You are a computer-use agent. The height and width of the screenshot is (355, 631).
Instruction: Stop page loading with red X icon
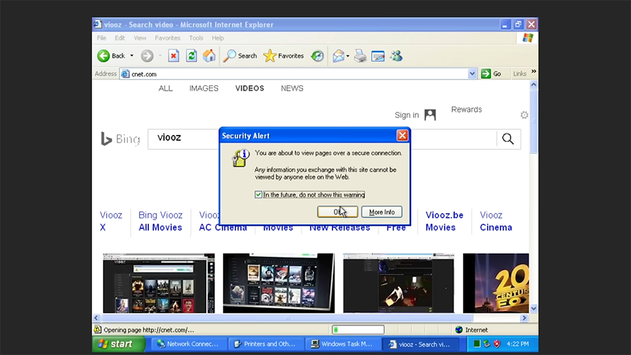(174, 56)
